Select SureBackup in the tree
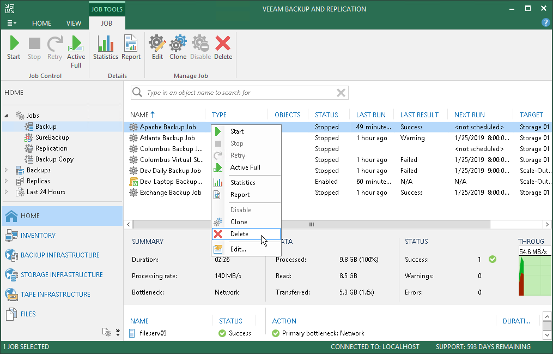The height and width of the screenshot is (354, 553). 52,137
